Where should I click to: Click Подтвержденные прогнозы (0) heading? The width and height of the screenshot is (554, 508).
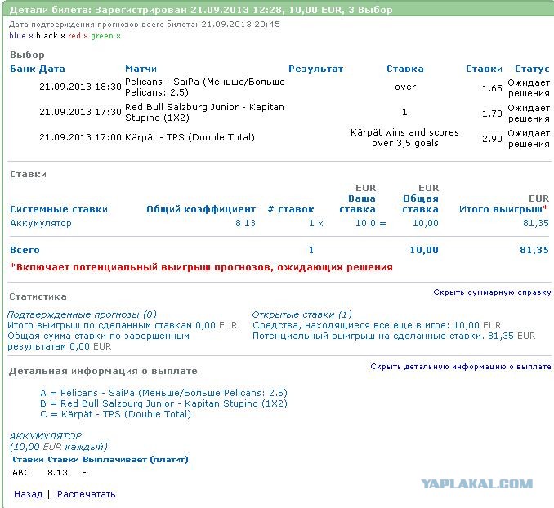pyautogui.click(x=82, y=314)
